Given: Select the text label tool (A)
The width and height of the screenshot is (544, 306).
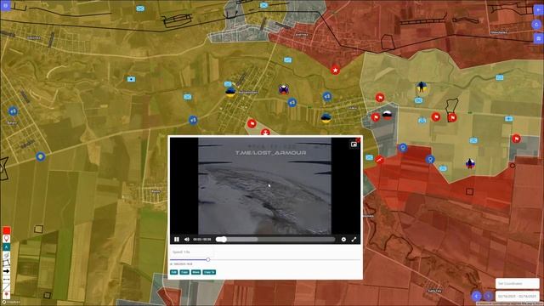Looking at the screenshot, I should (x=7, y=246).
